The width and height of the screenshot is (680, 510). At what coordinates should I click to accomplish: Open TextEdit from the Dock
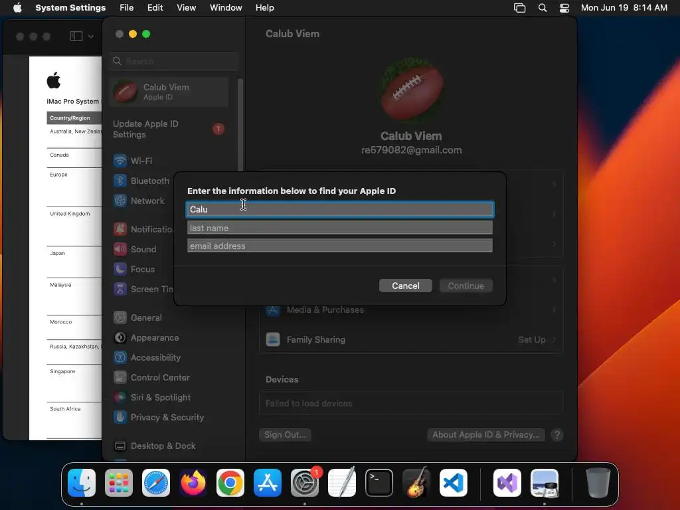tap(342, 483)
